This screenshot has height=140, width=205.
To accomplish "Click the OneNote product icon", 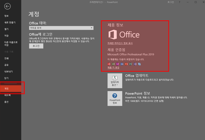I will [x=118, y=64].
